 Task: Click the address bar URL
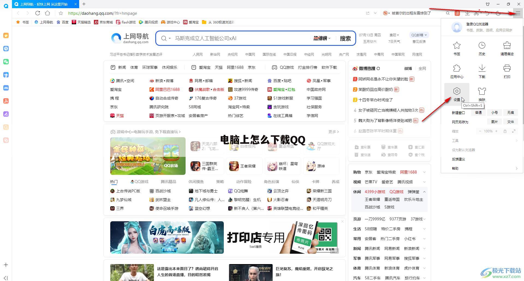(102, 13)
